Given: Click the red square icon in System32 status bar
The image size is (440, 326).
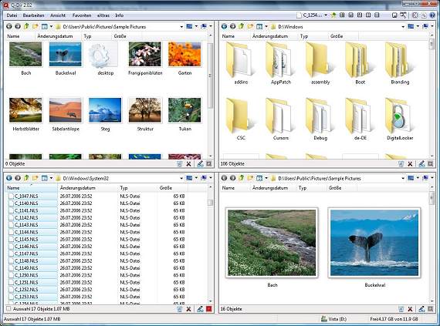Looking at the screenshot, I should click(x=208, y=309).
